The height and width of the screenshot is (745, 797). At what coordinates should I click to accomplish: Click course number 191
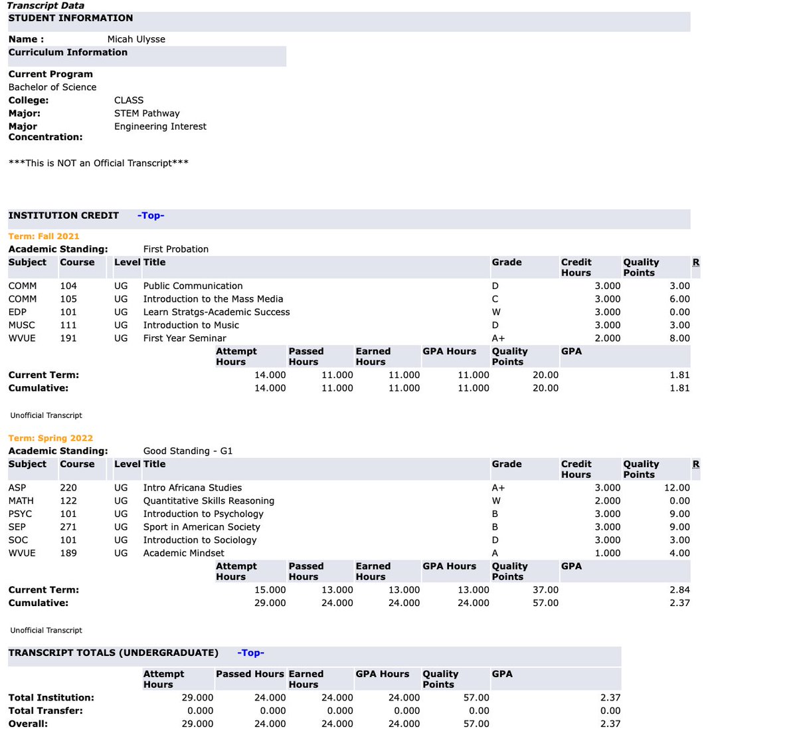point(68,338)
